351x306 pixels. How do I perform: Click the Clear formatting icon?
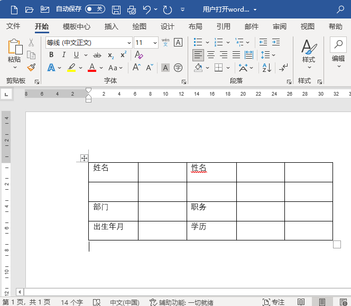click(139, 55)
